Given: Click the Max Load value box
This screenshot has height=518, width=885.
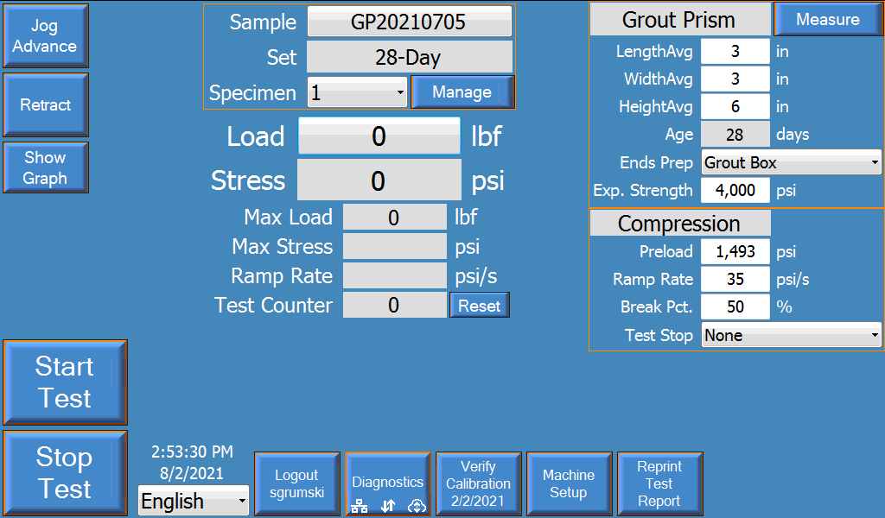Looking at the screenshot, I should 394,218.
